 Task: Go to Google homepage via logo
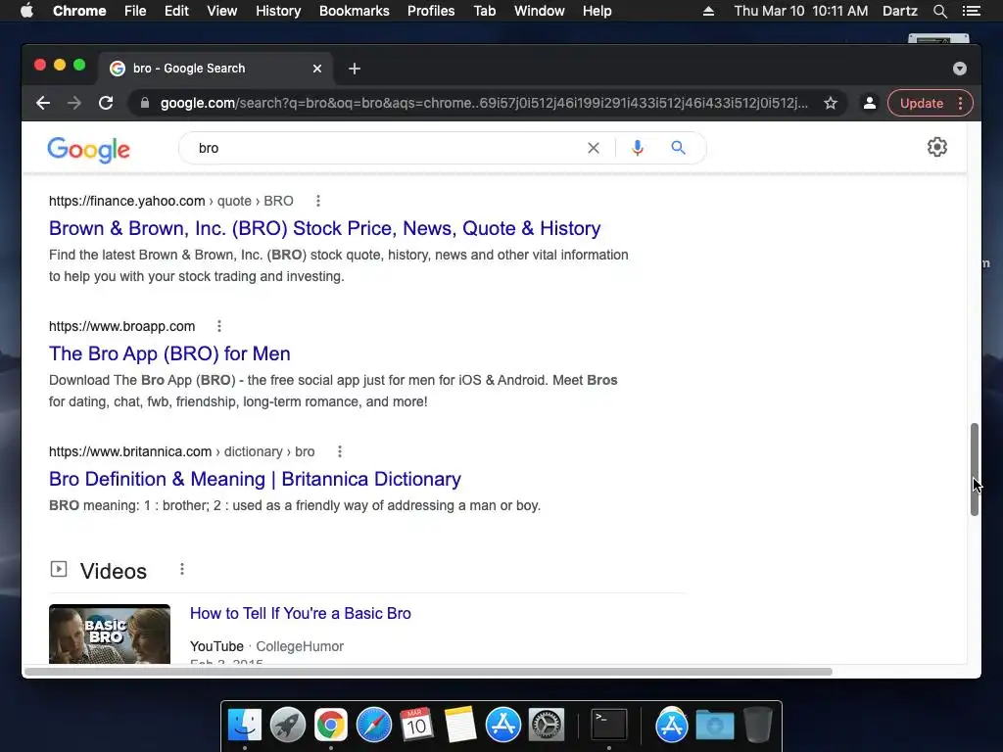point(88,150)
